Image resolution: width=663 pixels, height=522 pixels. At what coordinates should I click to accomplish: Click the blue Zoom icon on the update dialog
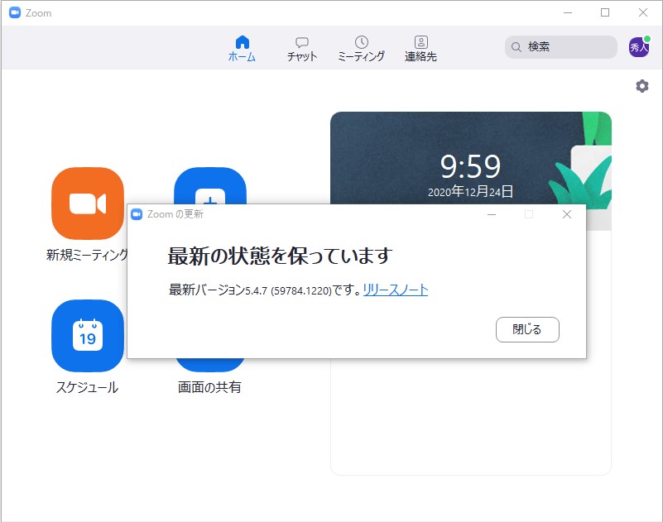(x=137, y=213)
